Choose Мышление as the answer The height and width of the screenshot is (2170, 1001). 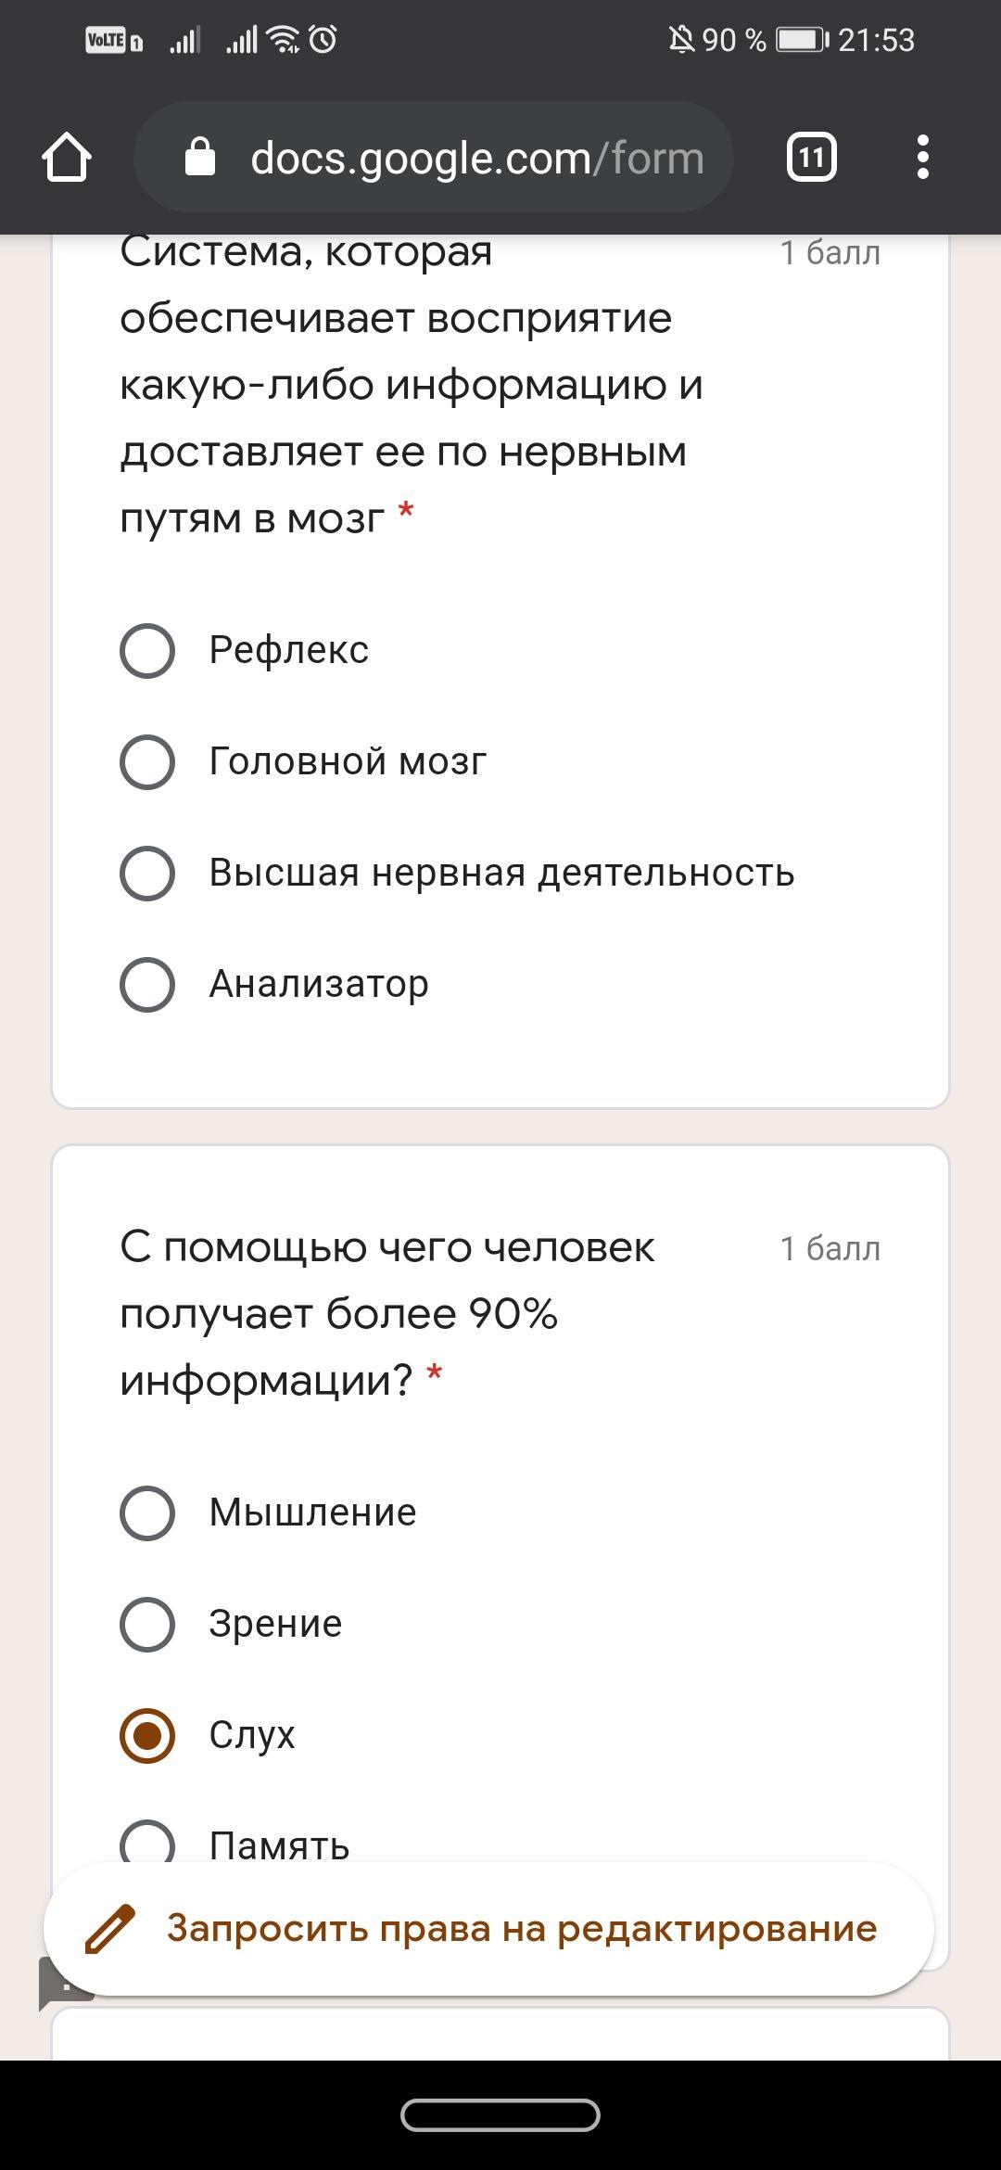(147, 1513)
